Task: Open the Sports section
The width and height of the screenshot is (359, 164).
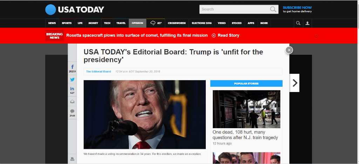Action: (x=67, y=23)
